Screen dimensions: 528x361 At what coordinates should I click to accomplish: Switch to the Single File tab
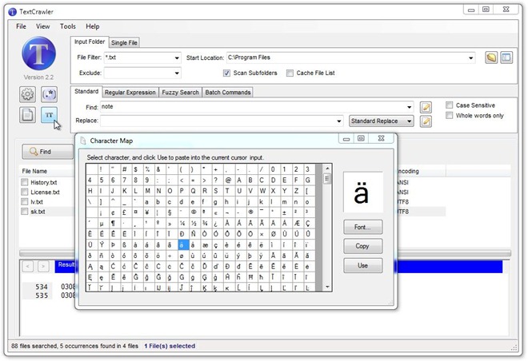tap(124, 42)
